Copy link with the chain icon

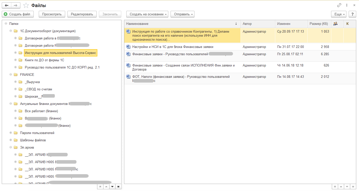339,5
